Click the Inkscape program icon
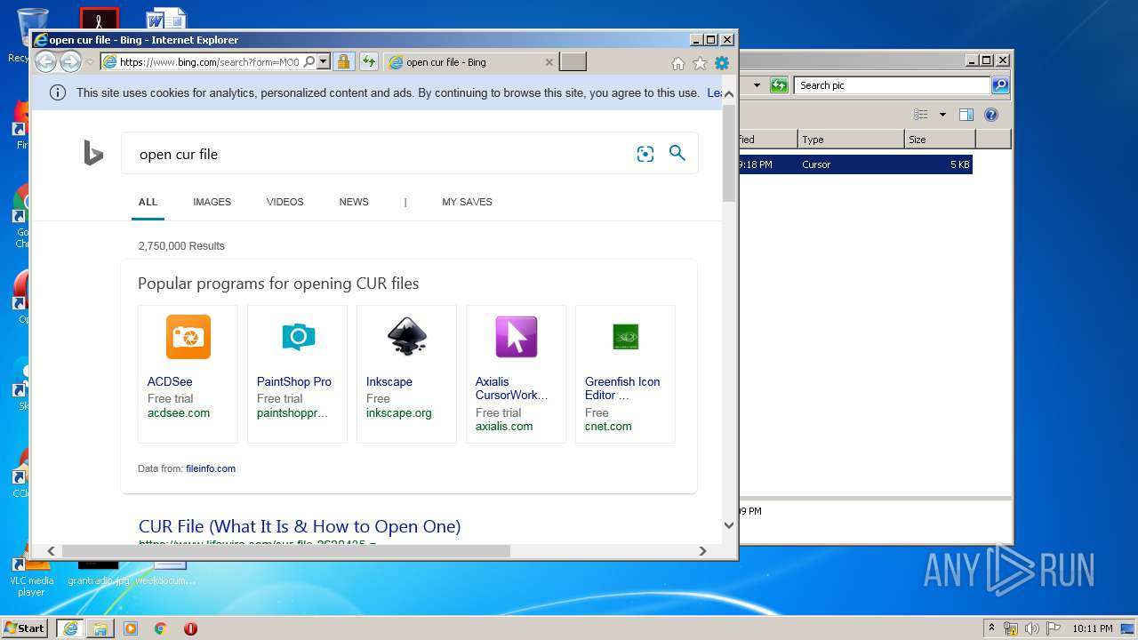Image resolution: width=1138 pixels, height=640 pixels. pos(407,337)
